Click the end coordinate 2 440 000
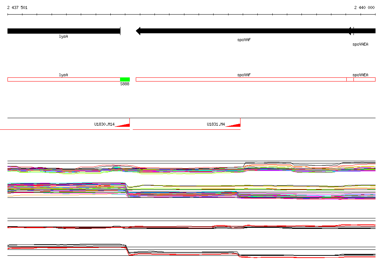Viewport: 383px width, 267px height. click(x=364, y=7)
